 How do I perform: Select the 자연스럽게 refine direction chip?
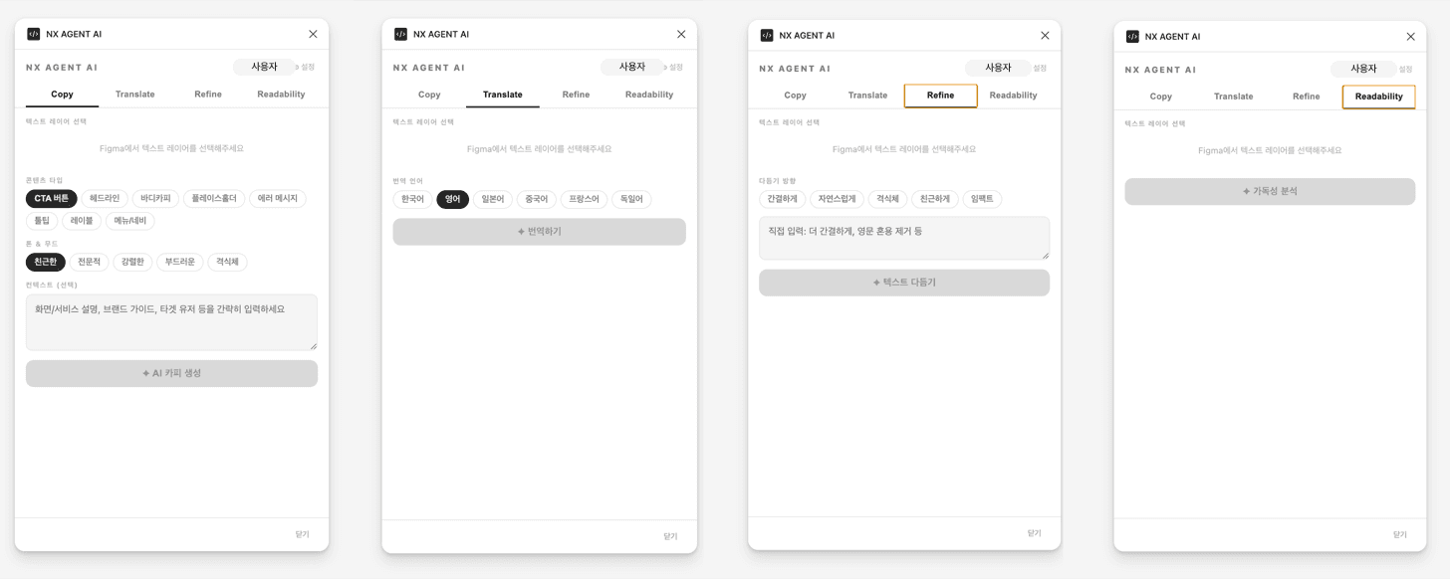837,199
